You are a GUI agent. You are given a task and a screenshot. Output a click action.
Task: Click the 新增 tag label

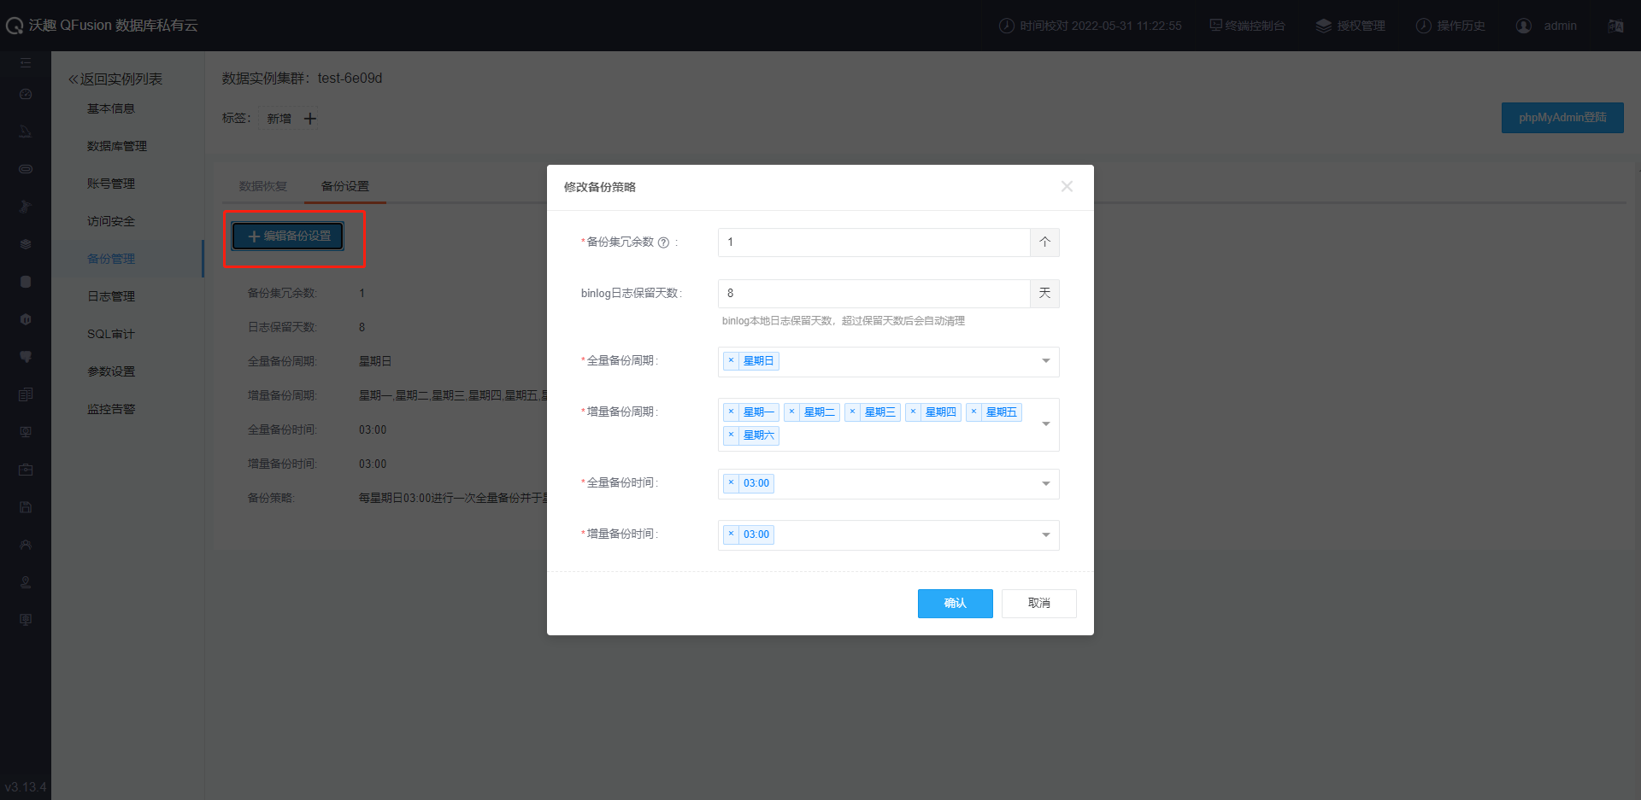(x=279, y=119)
